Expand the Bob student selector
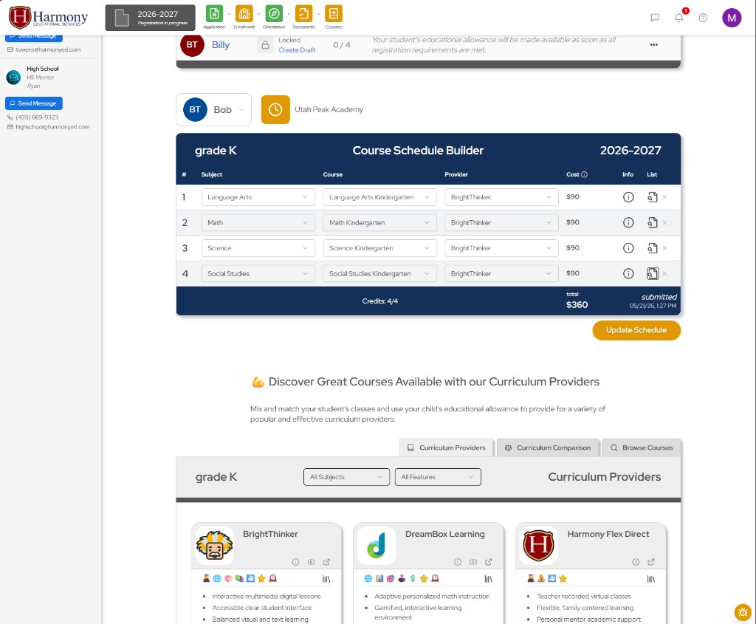Screen dimensions: 756x624 (213, 109)
